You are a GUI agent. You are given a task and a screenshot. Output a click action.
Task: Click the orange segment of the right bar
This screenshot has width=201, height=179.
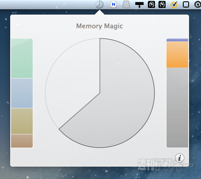click(x=177, y=54)
